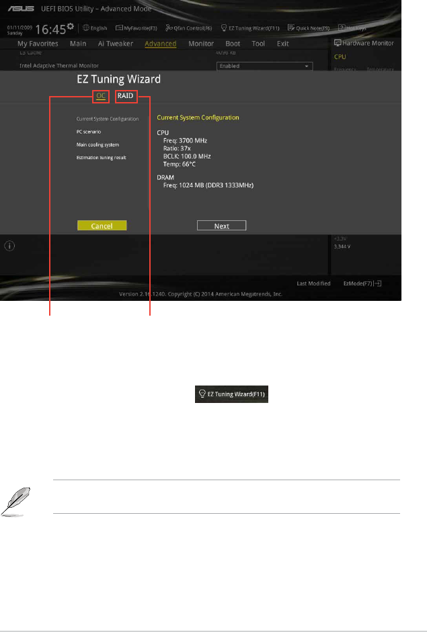This screenshot has height=632, width=427.
Task: Click the Temp: 66°C reading
Action: [x=180, y=164]
